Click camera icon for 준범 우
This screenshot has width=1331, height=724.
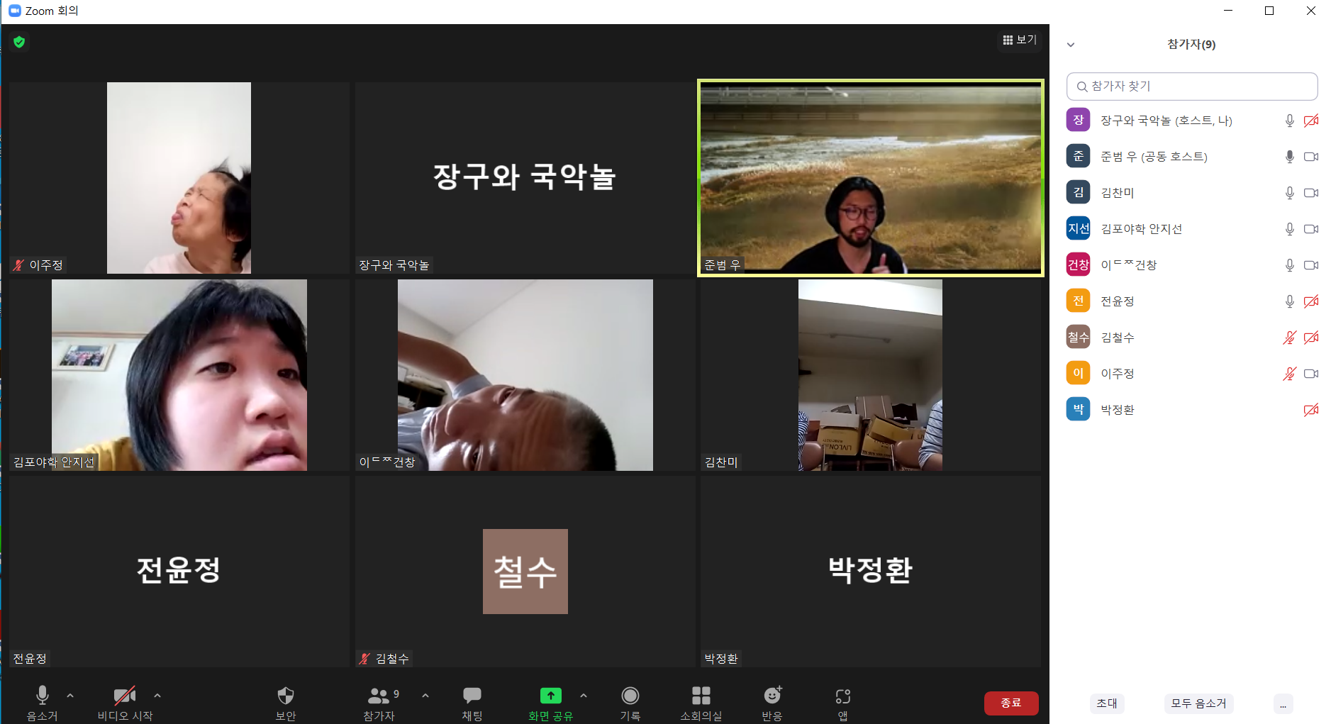click(x=1311, y=157)
